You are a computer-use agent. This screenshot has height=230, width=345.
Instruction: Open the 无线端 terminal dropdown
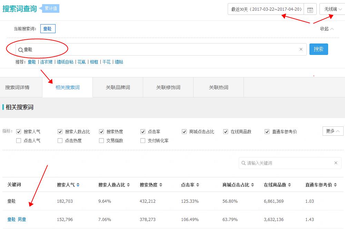tap(332, 9)
